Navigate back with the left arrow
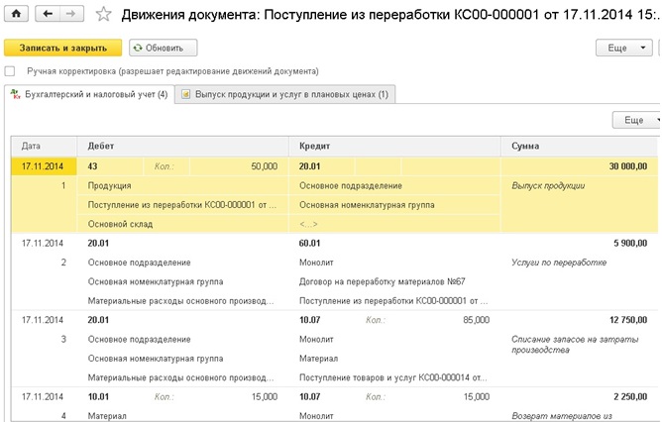Viewport: 662px width, 422px height. (48, 14)
